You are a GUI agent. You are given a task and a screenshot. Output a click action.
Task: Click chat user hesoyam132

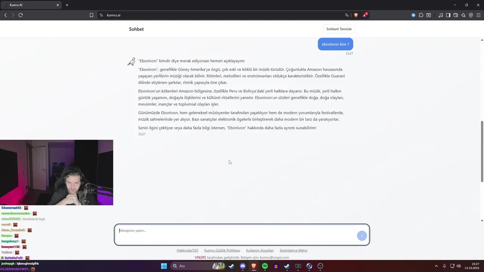pos(11,247)
